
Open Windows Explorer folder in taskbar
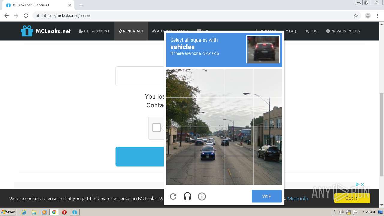[x=34, y=212]
